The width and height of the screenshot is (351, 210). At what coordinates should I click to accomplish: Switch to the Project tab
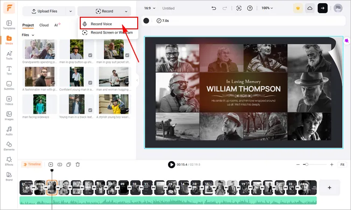[x=28, y=25]
